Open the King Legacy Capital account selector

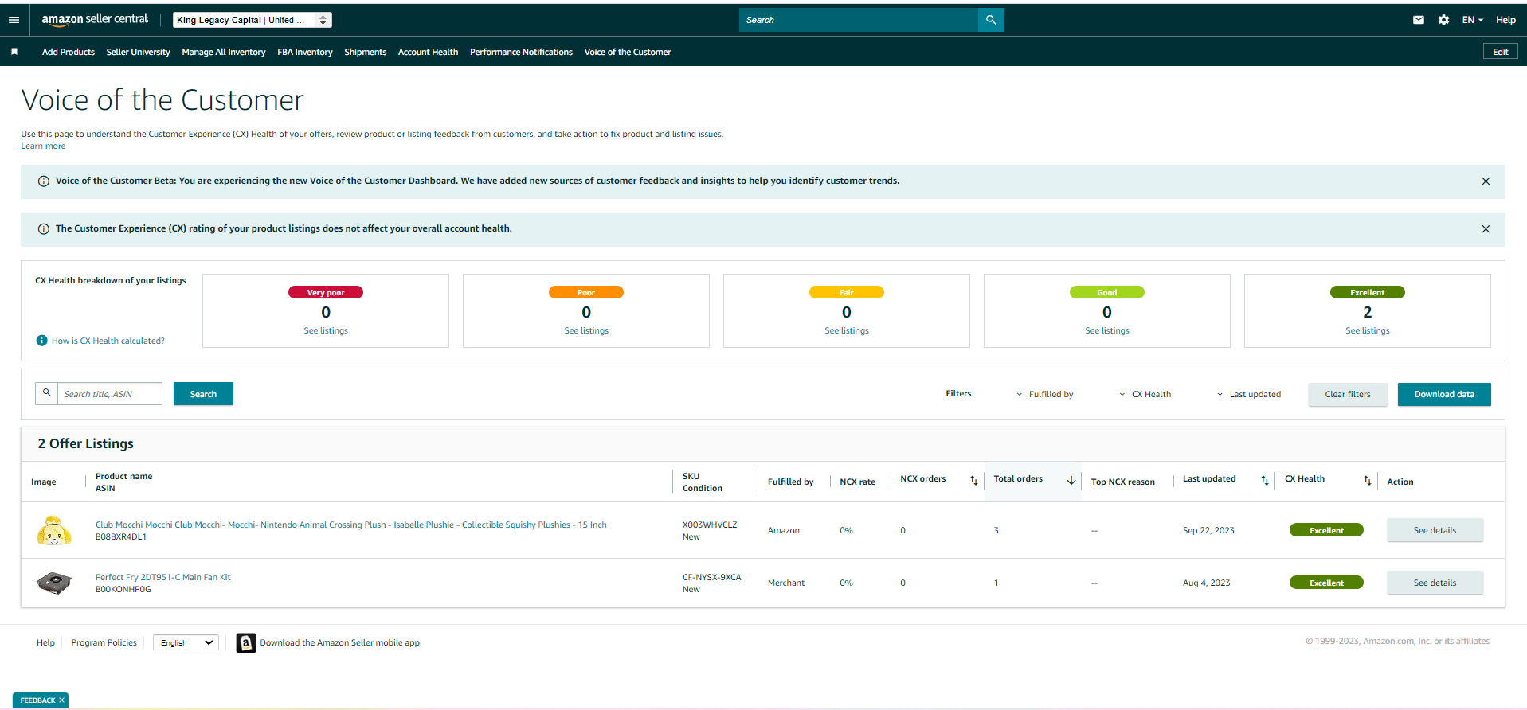pos(253,20)
